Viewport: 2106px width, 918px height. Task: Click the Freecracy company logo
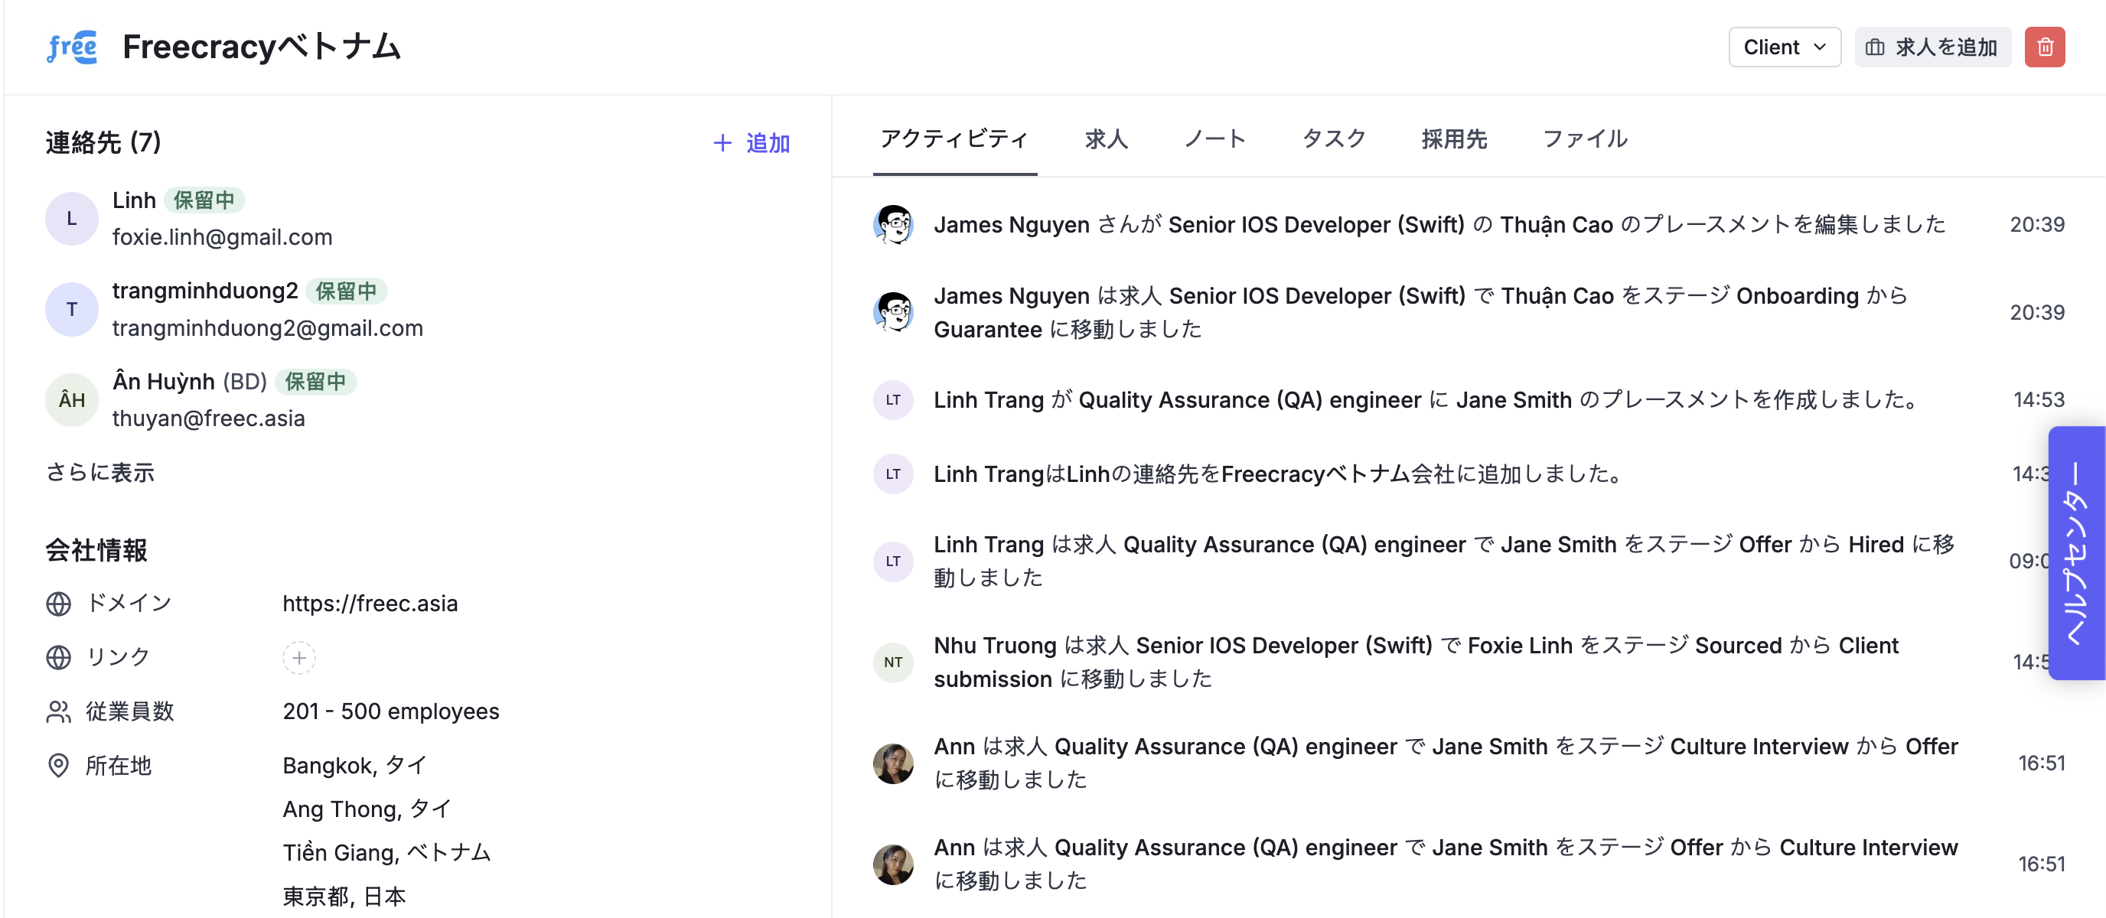(x=72, y=47)
